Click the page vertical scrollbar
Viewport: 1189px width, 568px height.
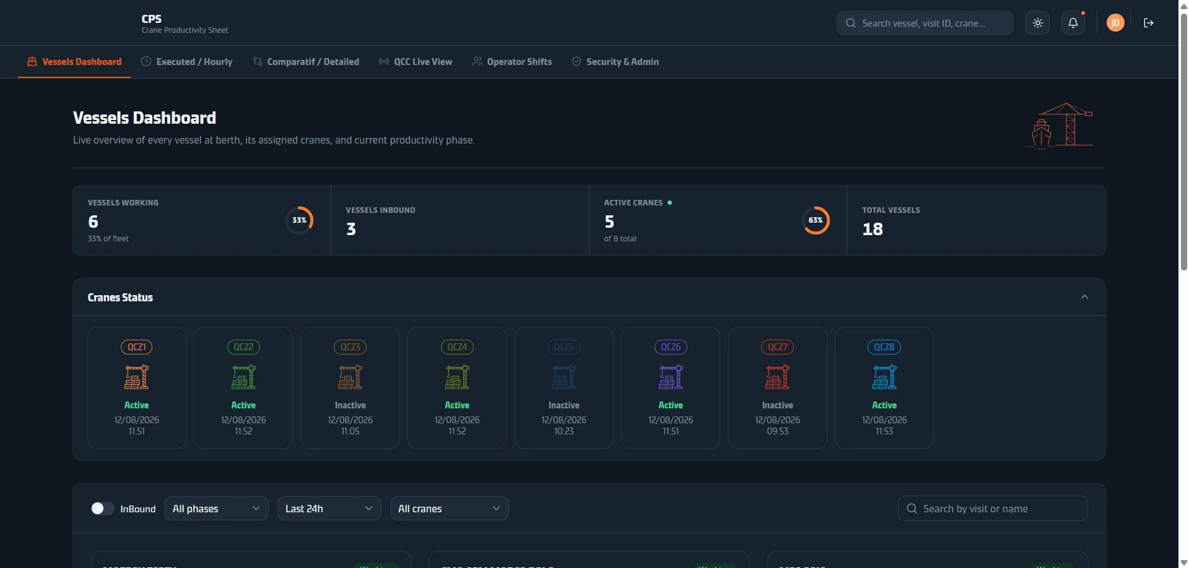1184,142
